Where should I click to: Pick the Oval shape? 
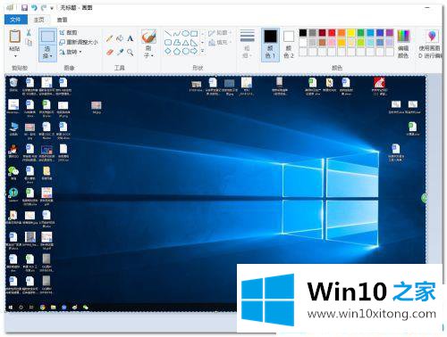[185, 33]
